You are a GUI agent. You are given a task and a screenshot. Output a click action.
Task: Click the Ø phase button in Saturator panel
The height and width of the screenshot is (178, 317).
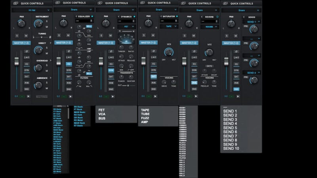tap(153, 51)
